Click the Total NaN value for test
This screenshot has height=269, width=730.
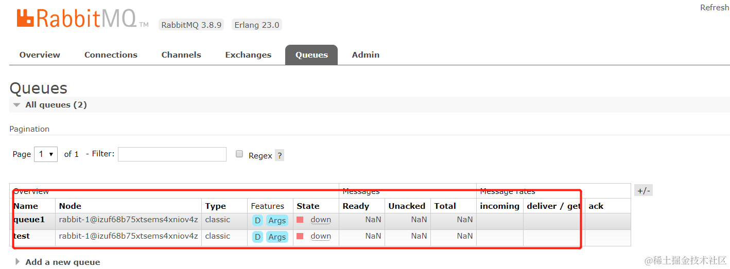[464, 236]
